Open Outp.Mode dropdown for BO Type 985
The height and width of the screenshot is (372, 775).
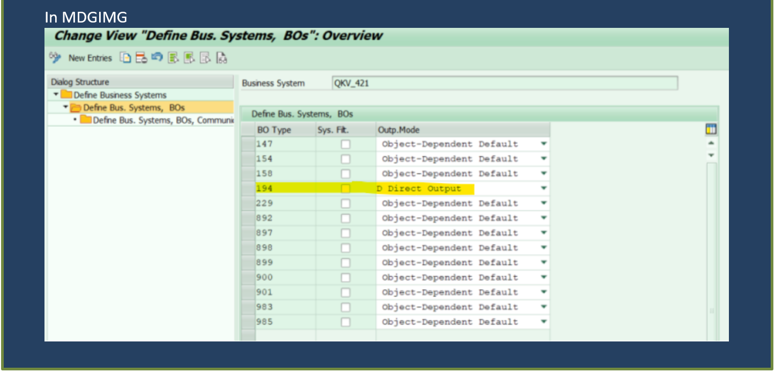click(543, 322)
